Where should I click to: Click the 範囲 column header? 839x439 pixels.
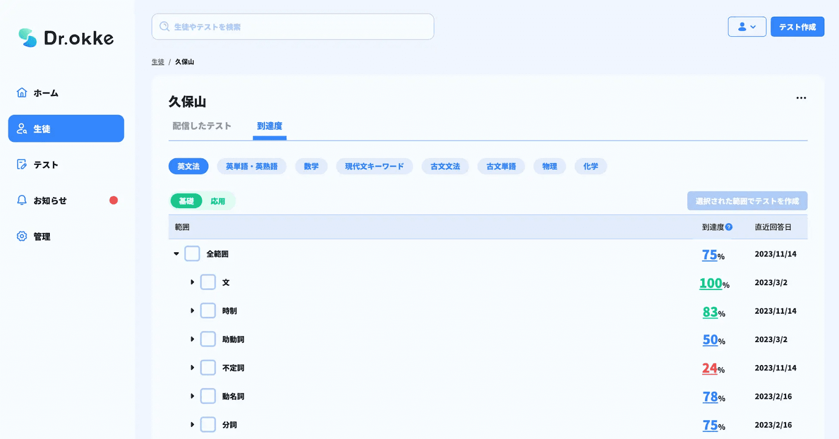tap(182, 227)
